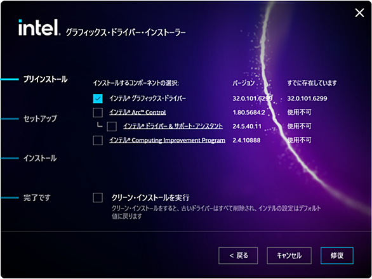Image resolution: width=372 pixels, height=279 pixels.
Task: Tick the Computing Improvement Program checkbox
Action: coord(98,140)
